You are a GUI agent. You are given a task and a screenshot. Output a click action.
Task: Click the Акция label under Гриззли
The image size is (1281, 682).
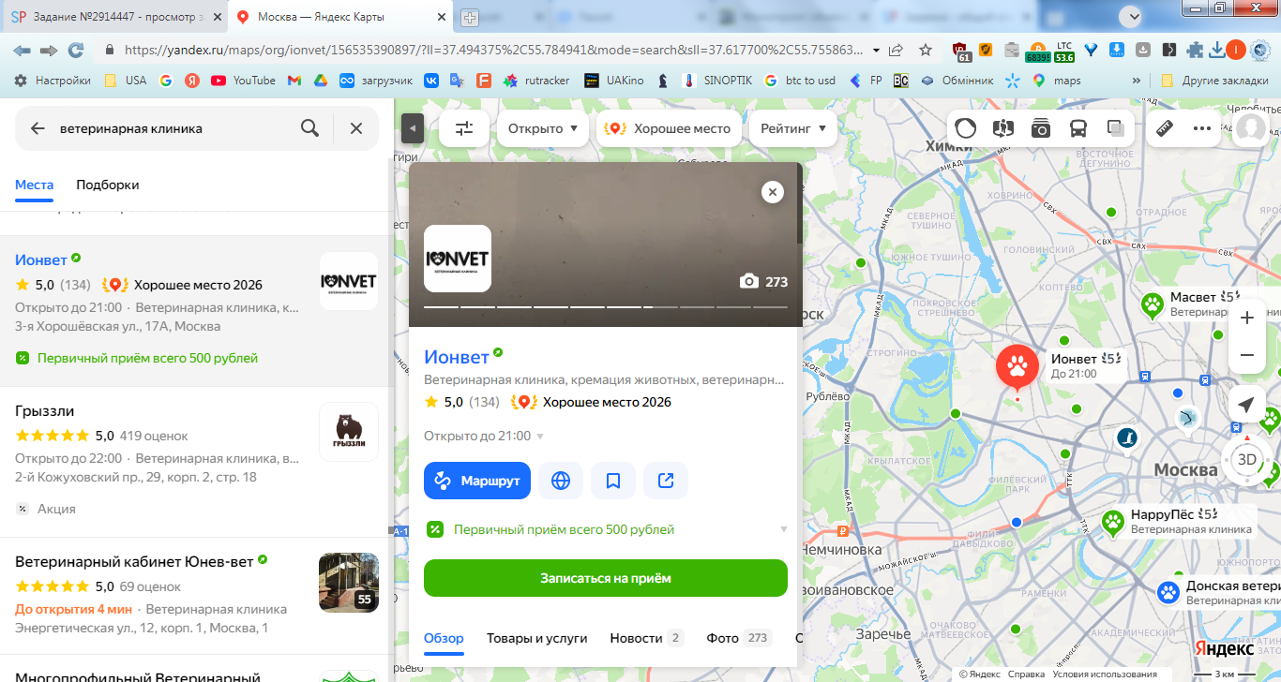click(58, 509)
